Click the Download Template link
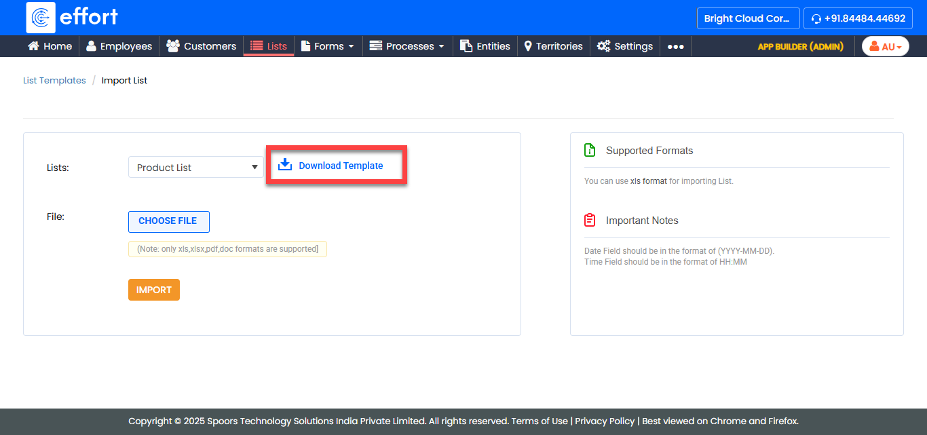The width and height of the screenshot is (927, 435). (340, 166)
